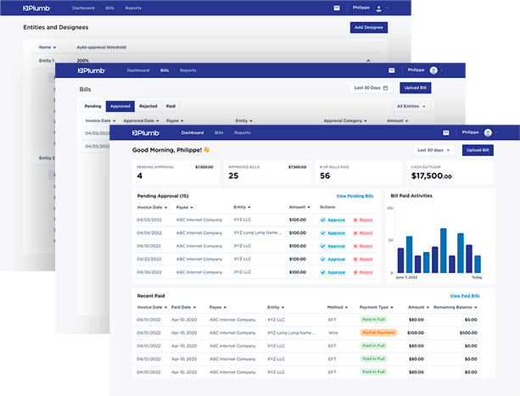Open Reports in the Dashboard navigation bar
This screenshot has height=396, width=520.
tap(243, 133)
